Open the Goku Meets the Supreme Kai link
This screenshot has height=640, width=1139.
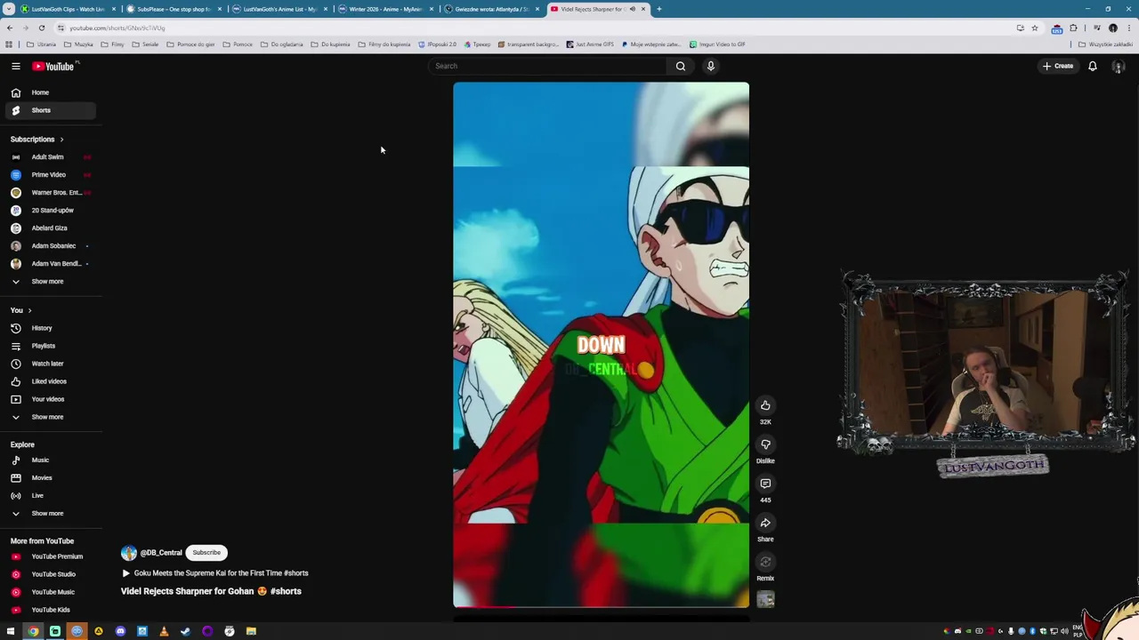[214, 573]
